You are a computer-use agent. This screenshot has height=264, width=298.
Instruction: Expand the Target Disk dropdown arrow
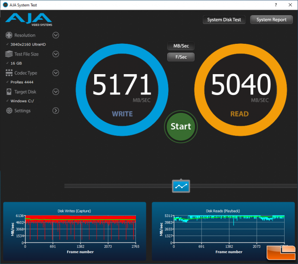click(56, 92)
